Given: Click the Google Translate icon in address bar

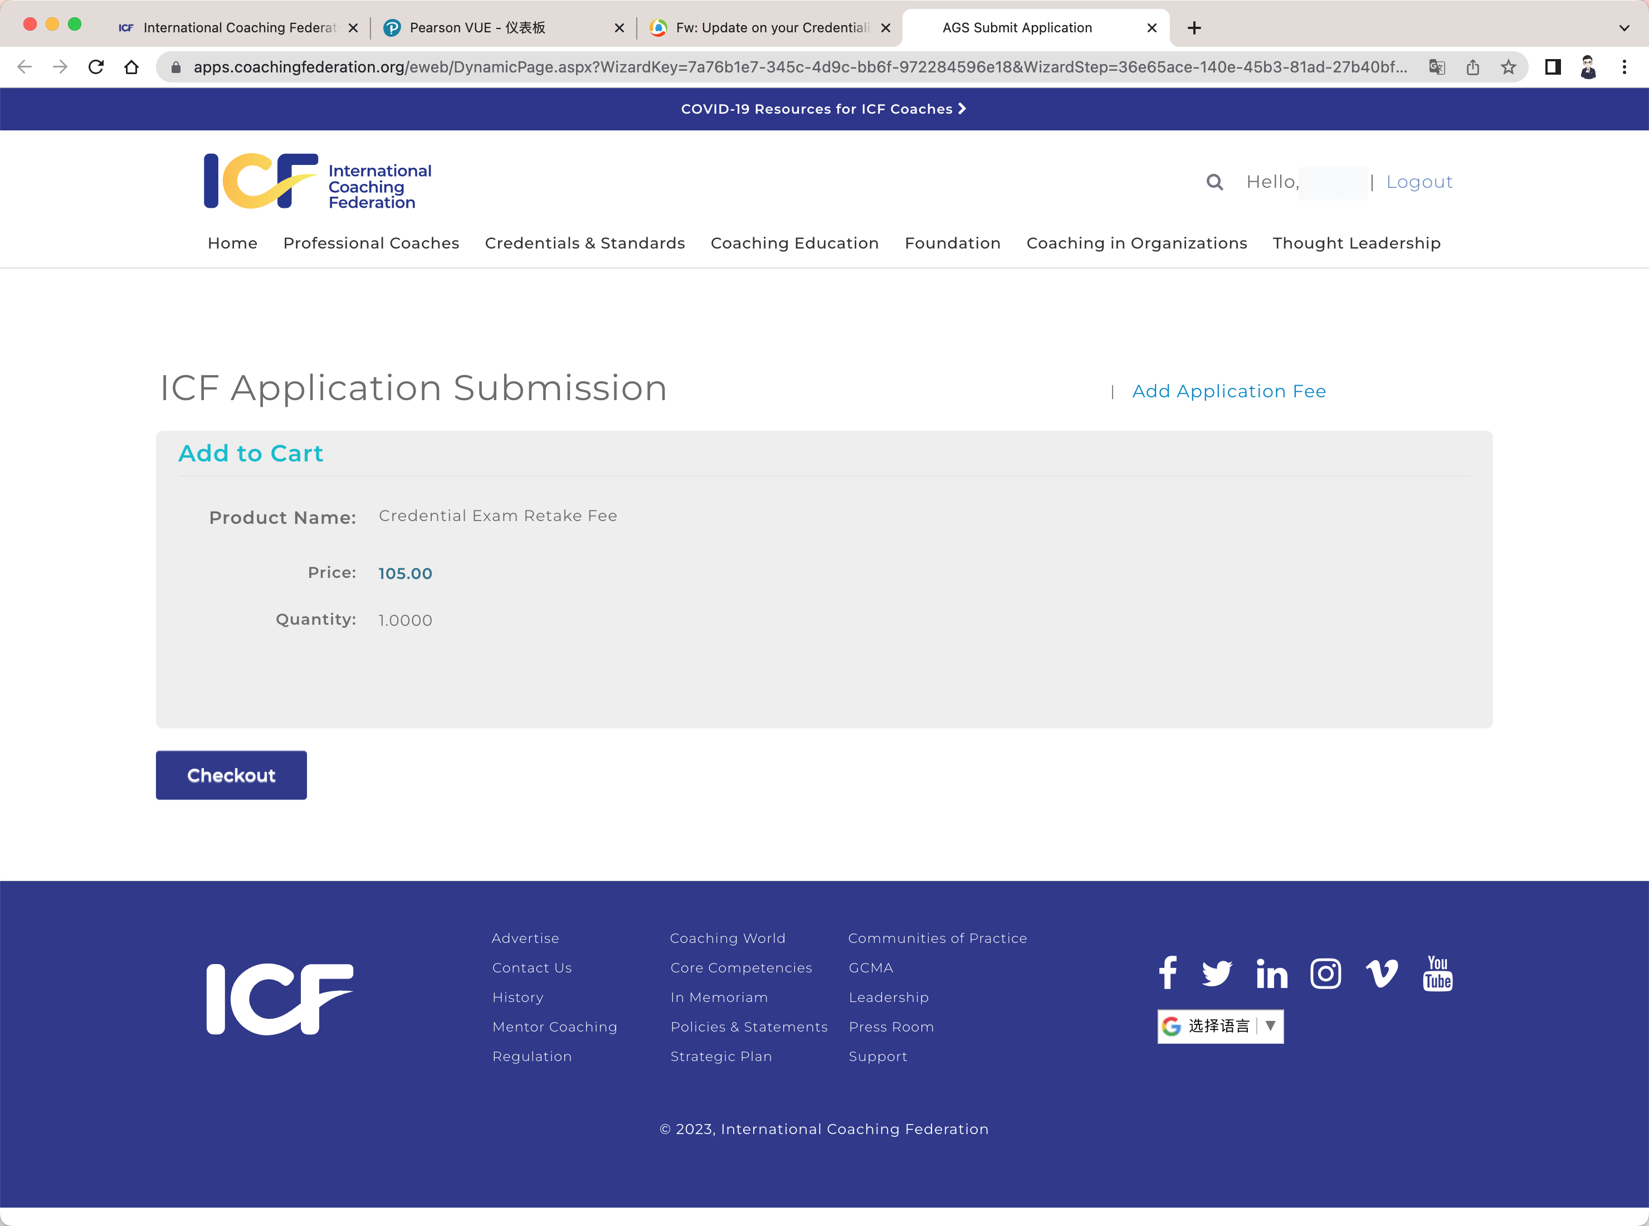Looking at the screenshot, I should (x=1437, y=67).
